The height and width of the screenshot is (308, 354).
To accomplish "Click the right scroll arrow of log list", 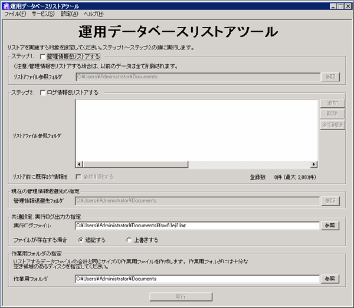I will click(314, 165).
